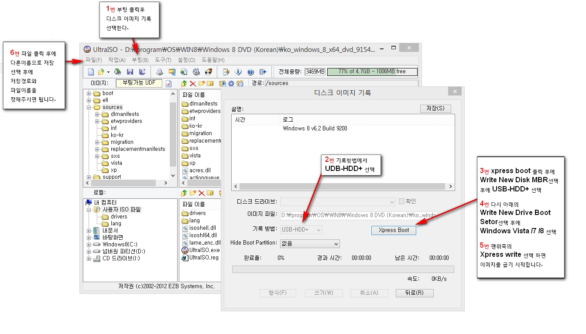Image resolution: width=586 pixels, height=334 pixels.
Task: Click the Save floppy disk icon
Action: 130,72
